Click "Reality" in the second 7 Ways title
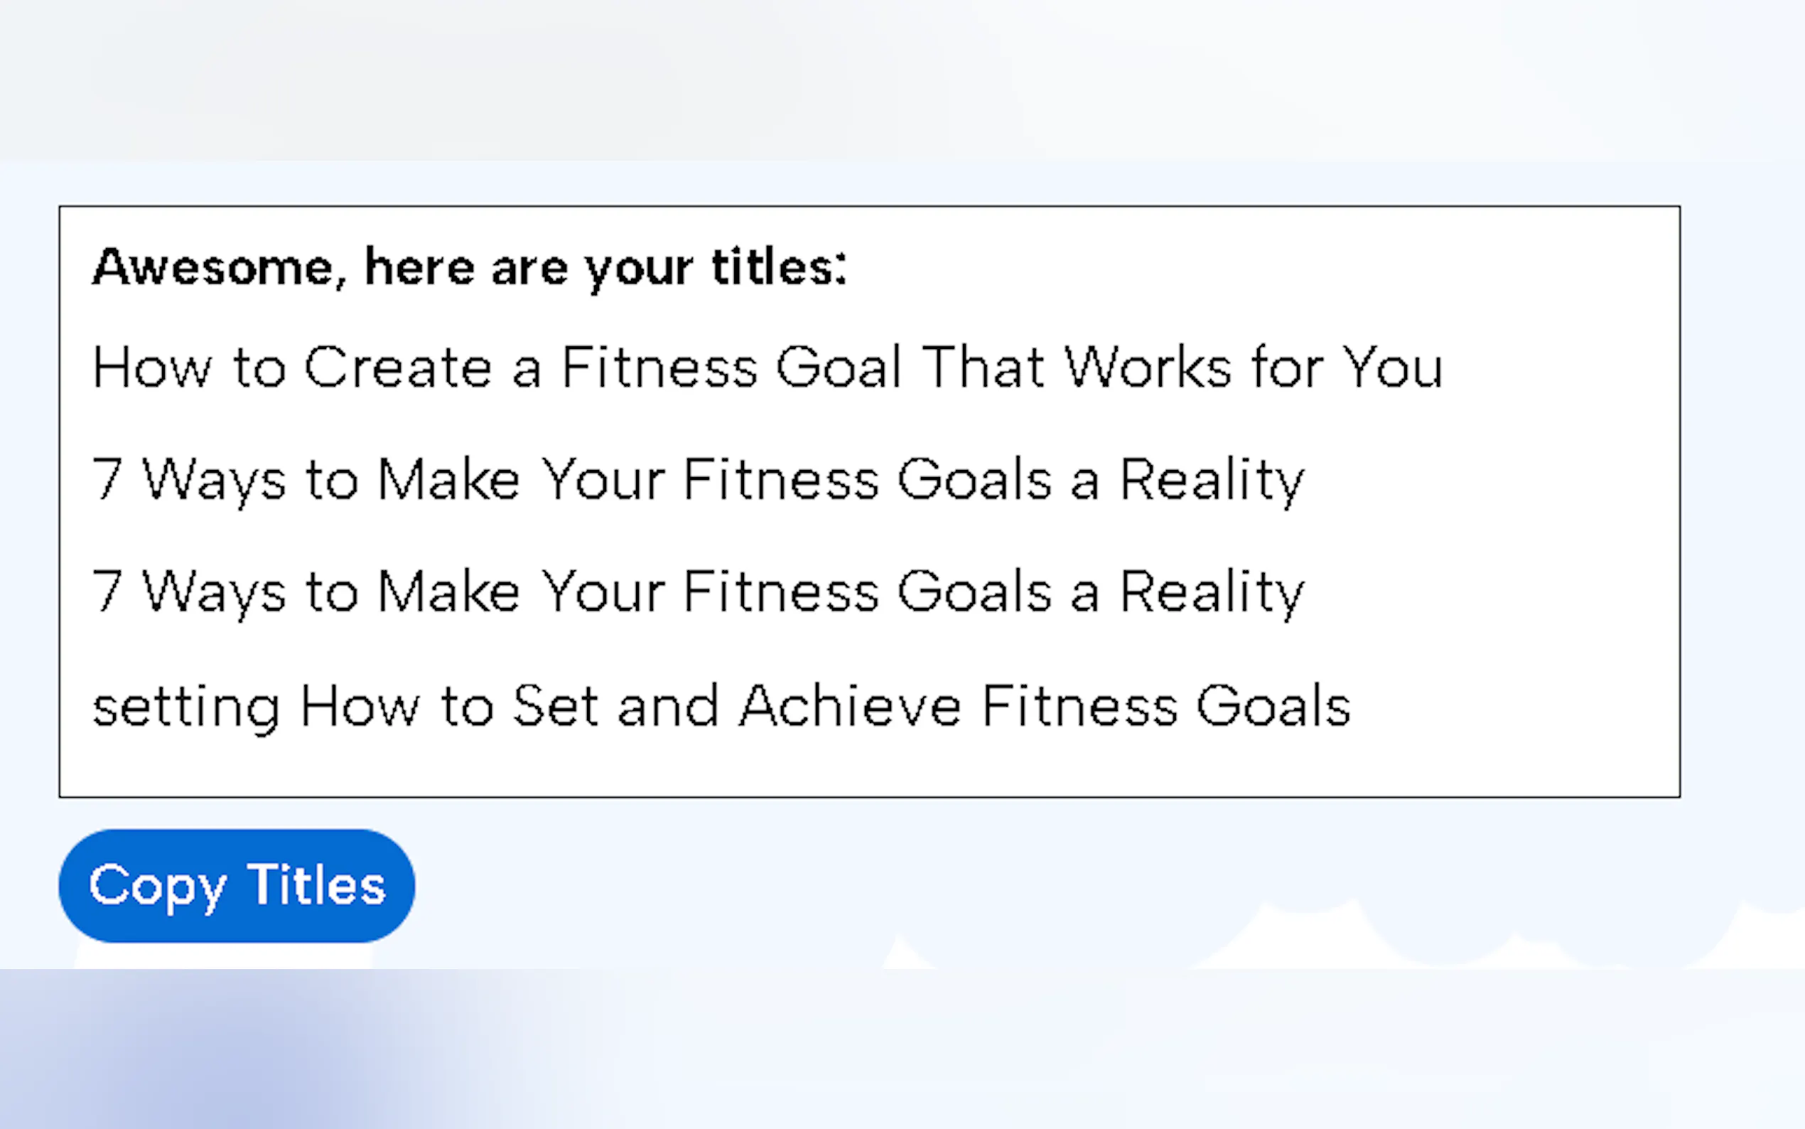Image resolution: width=1805 pixels, height=1129 pixels. (1212, 592)
